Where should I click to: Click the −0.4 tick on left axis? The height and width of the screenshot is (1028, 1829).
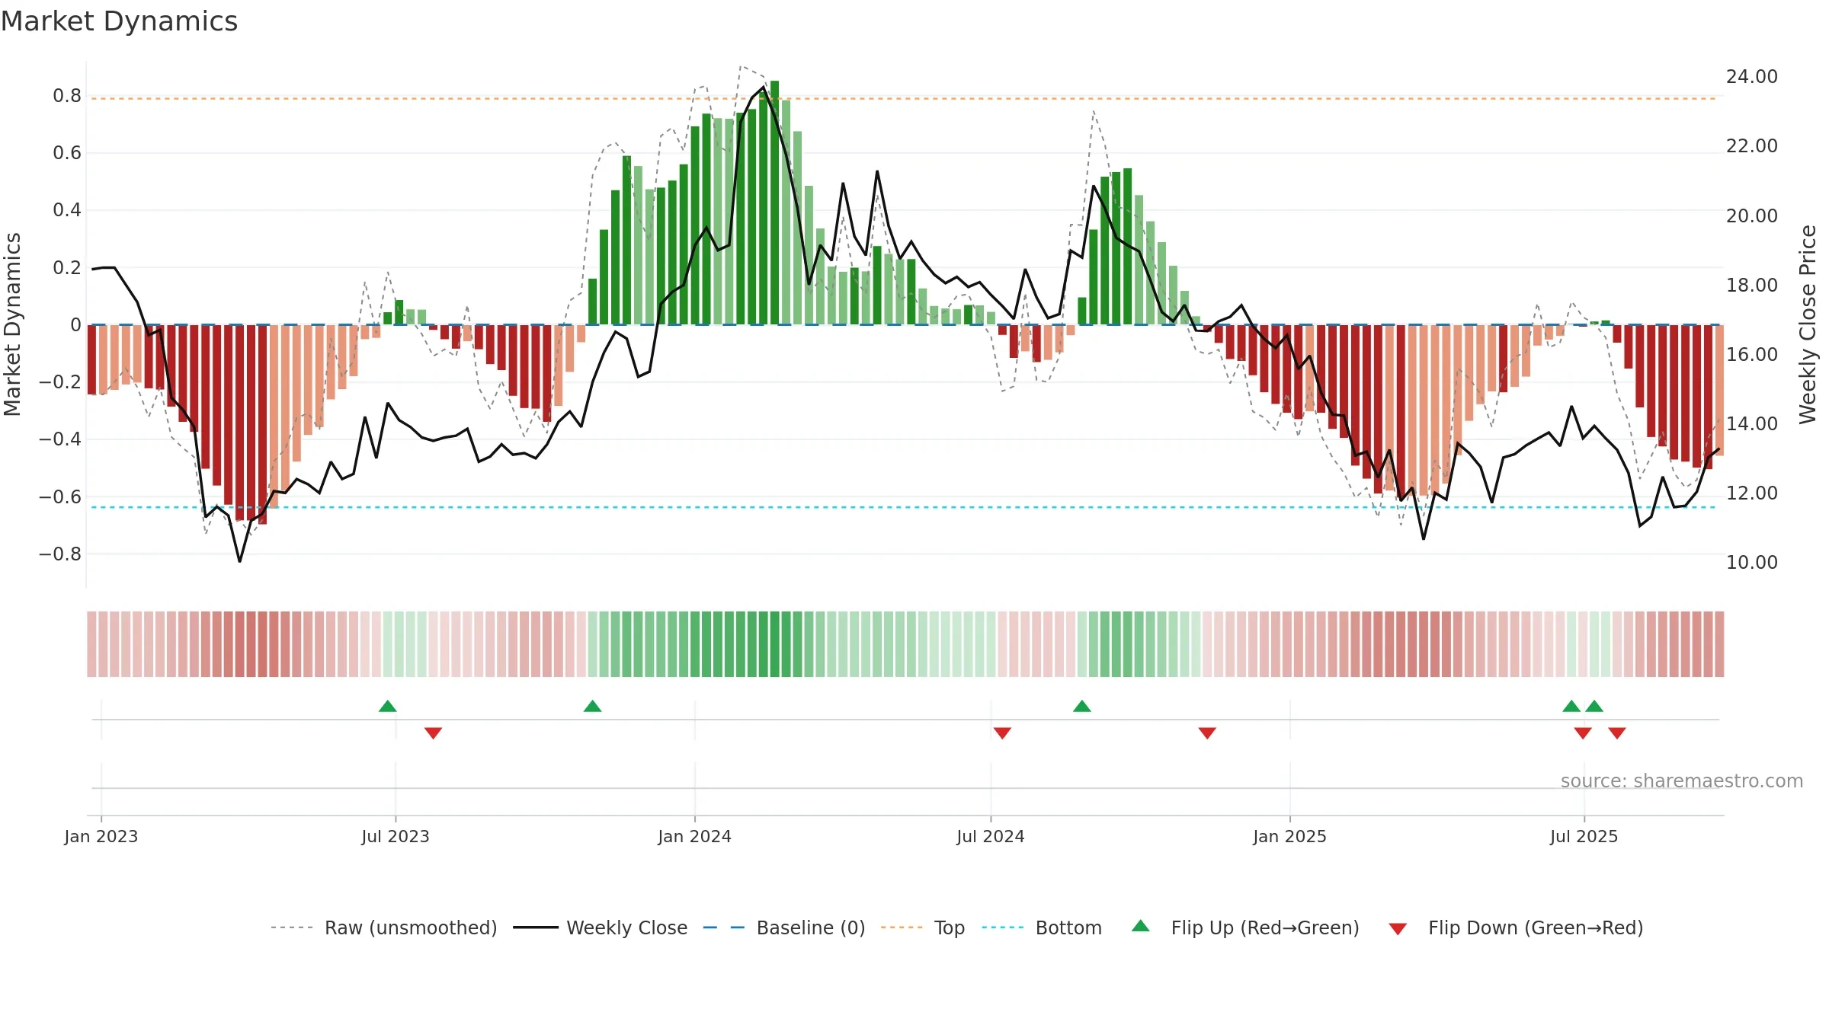coord(60,439)
